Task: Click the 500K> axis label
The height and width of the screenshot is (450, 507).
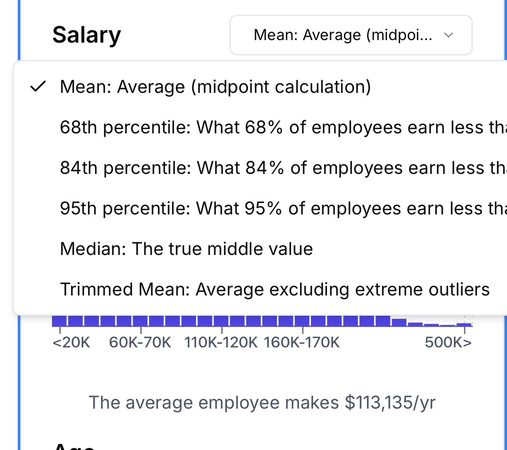Action: [448, 342]
